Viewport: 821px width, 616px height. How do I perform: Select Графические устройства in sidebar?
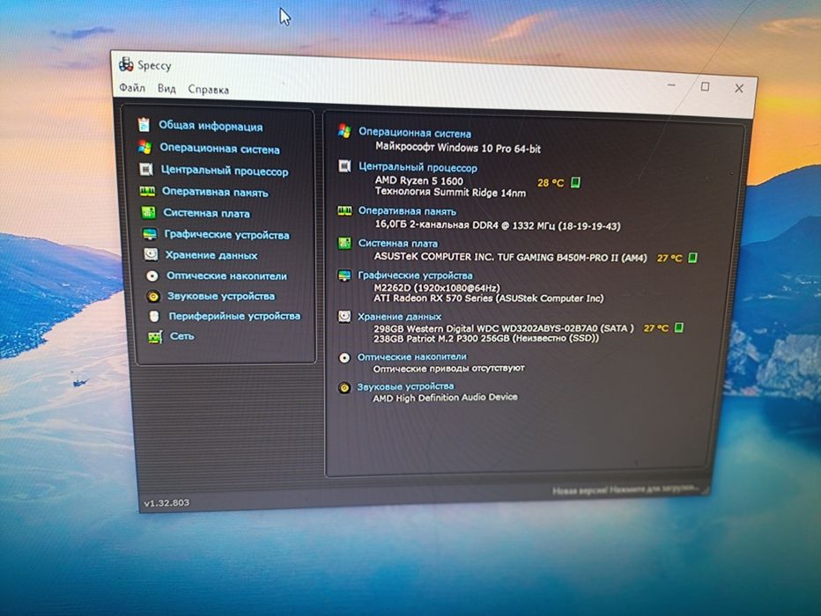click(226, 235)
